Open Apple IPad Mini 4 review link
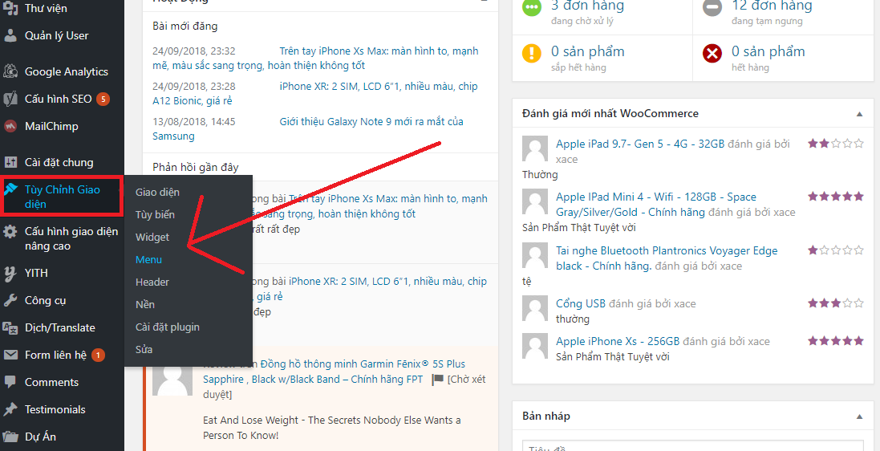880x451 pixels. pyautogui.click(x=656, y=205)
